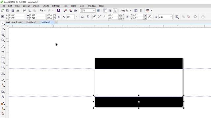Click the rotation angle field
211x118 pixels.
click(70, 17)
